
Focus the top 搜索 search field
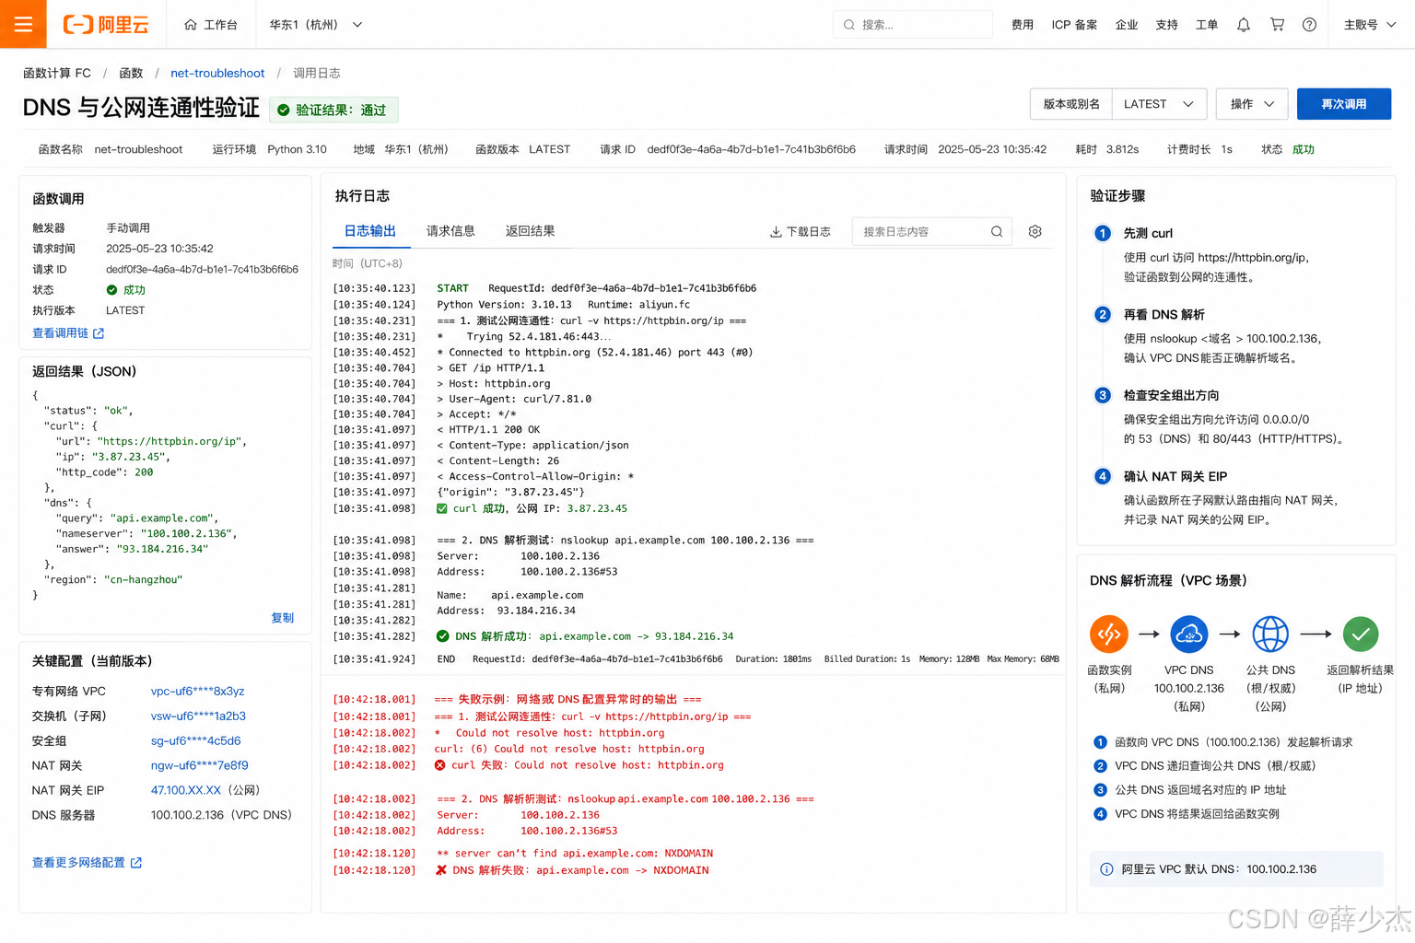(x=912, y=25)
